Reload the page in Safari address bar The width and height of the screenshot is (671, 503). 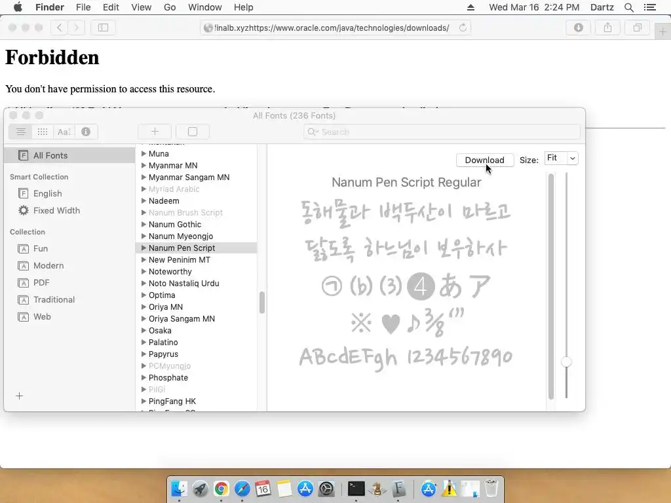[463, 28]
